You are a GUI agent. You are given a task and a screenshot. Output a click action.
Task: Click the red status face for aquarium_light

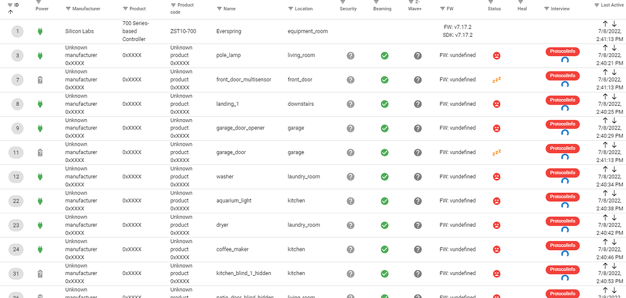pyautogui.click(x=497, y=201)
